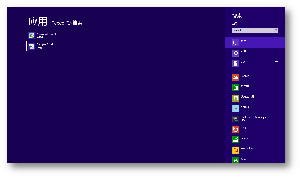This screenshot has width=300, height=178.
Task: Search within the Finance app
Action: (x=255, y=139)
